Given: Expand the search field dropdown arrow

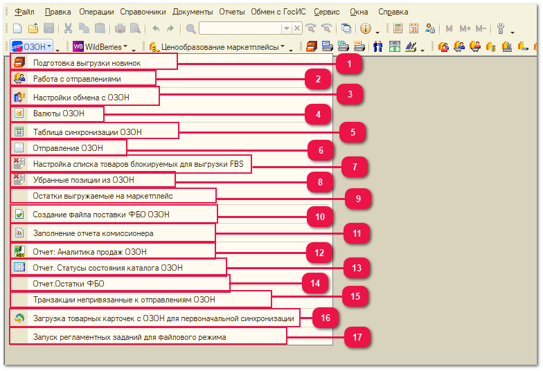Looking at the screenshot, I should coord(287,28).
